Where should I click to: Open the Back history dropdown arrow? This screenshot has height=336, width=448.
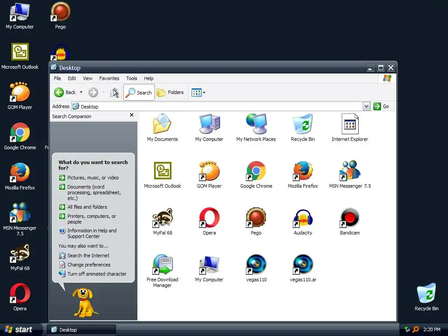point(81,92)
